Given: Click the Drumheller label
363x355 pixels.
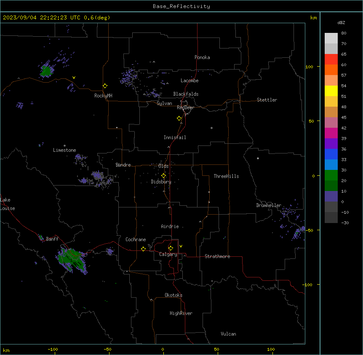Looking at the screenshot, I should [269, 205].
